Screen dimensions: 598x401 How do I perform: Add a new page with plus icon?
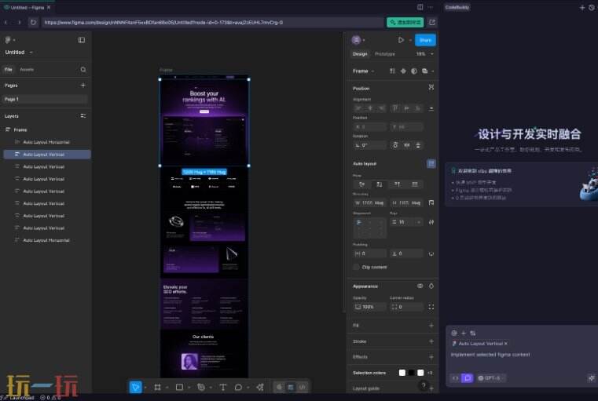point(83,86)
